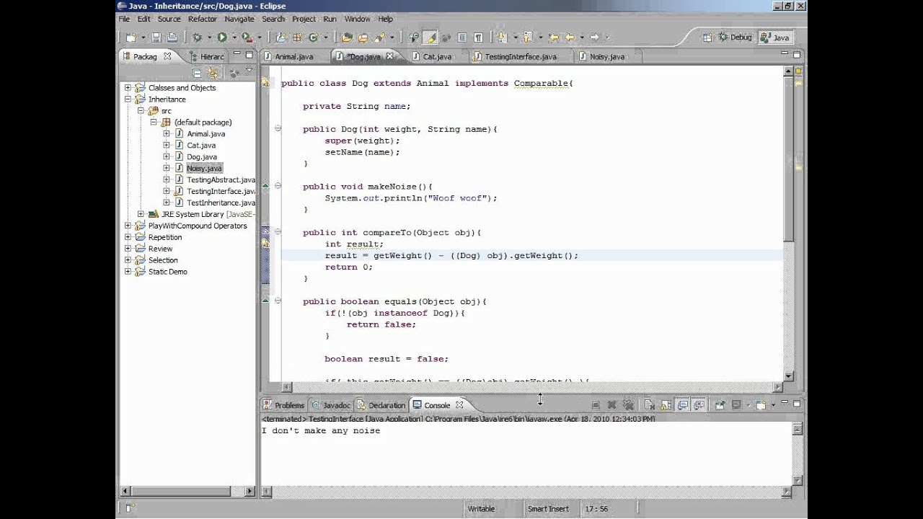The width and height of the screenshot is (923, 519).
Task: Expand JRE System Library node
Action: (141, 214)
